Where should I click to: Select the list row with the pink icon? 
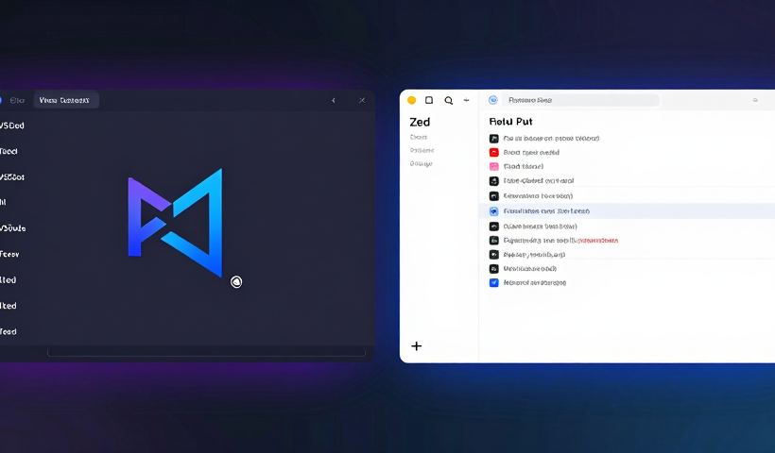point(627,166)
